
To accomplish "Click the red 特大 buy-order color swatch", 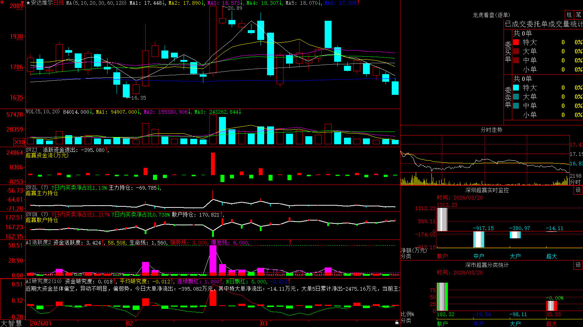I will (x=516, y=42).
